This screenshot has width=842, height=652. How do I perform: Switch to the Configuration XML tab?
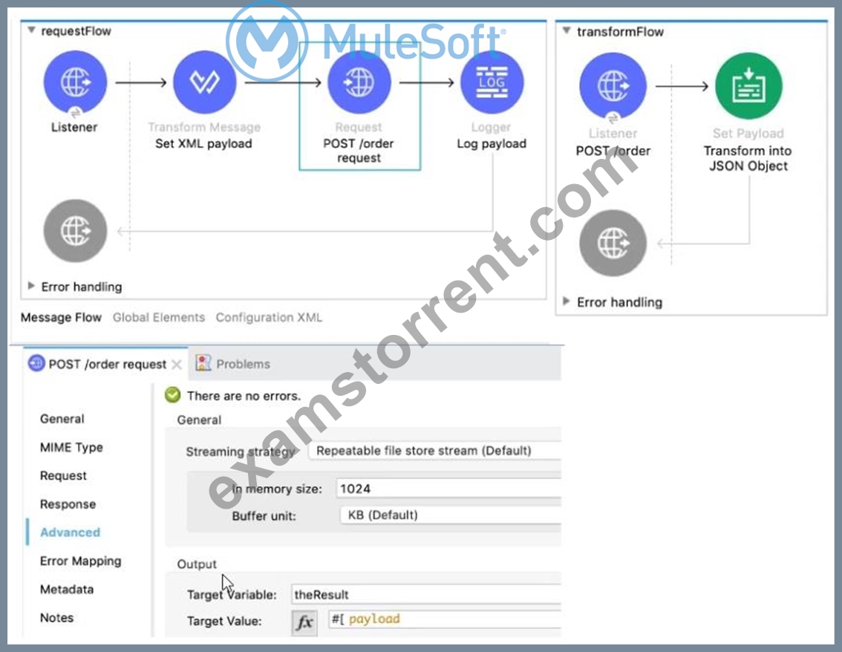point(269,317)
